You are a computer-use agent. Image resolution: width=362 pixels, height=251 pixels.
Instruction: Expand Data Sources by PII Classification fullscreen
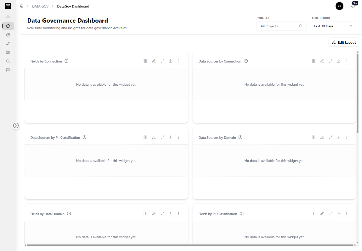pyautogui.click(x=162, y=137)
